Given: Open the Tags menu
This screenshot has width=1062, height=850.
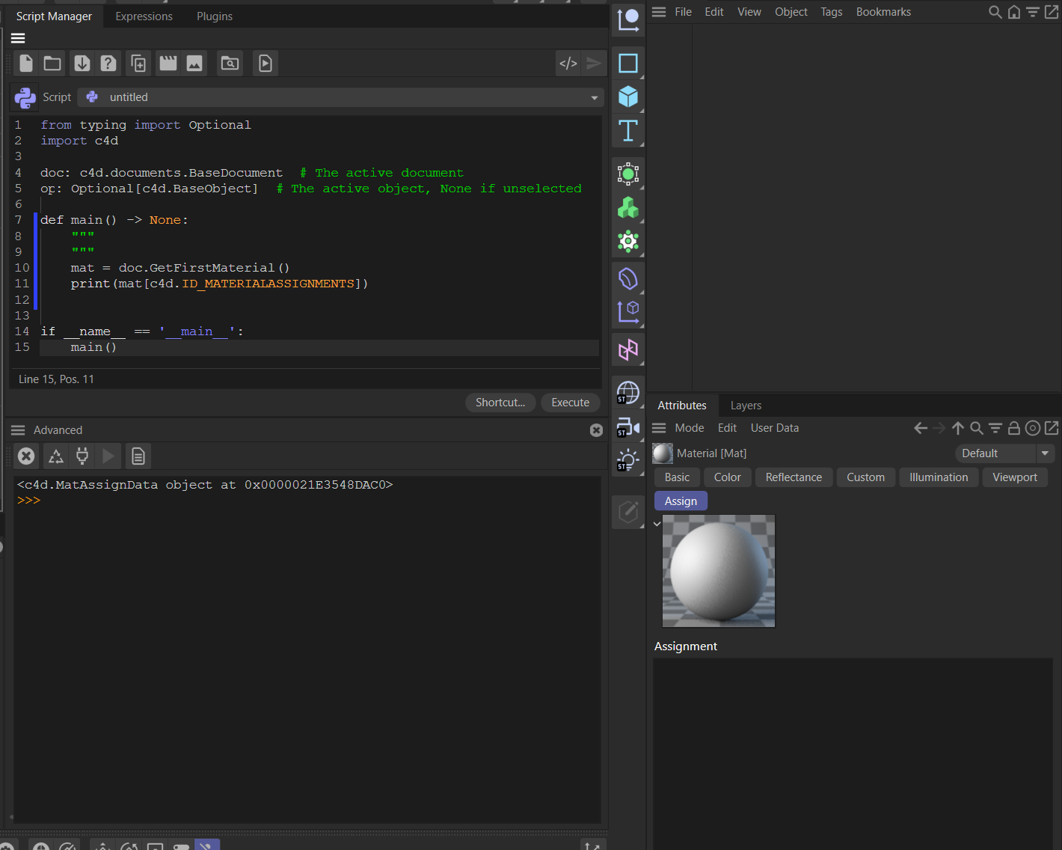Looking at the screenshot, I should pos(832,12).
